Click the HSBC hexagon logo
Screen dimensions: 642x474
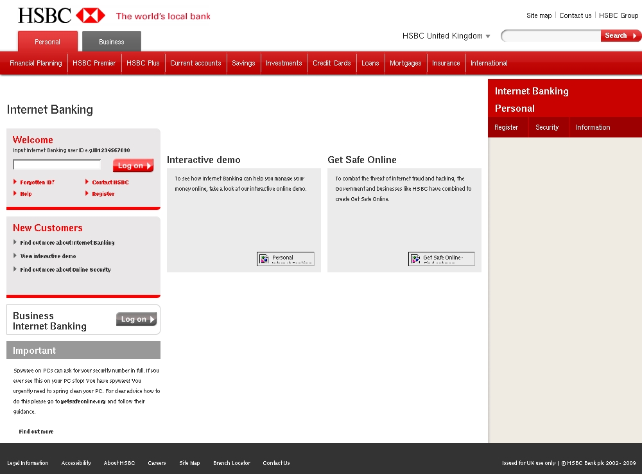90,15
